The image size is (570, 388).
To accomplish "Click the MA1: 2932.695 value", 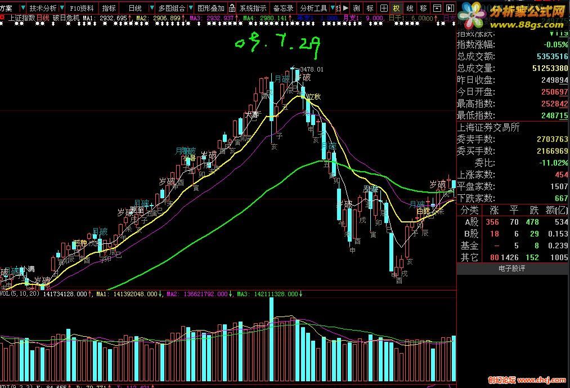I will pos(105,17).
